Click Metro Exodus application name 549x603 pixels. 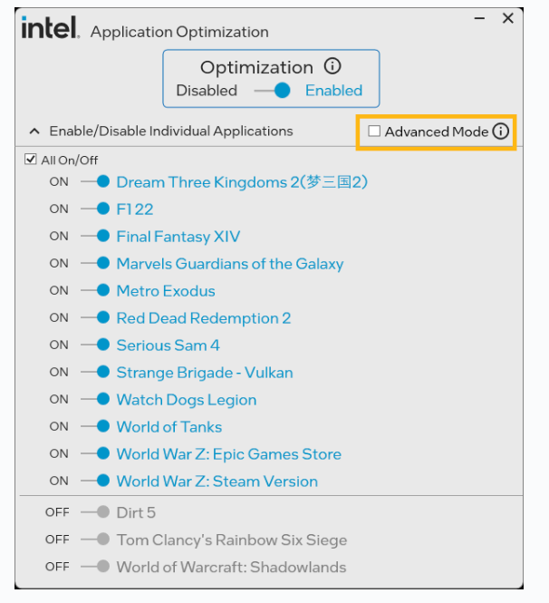(x=166, y=291)
